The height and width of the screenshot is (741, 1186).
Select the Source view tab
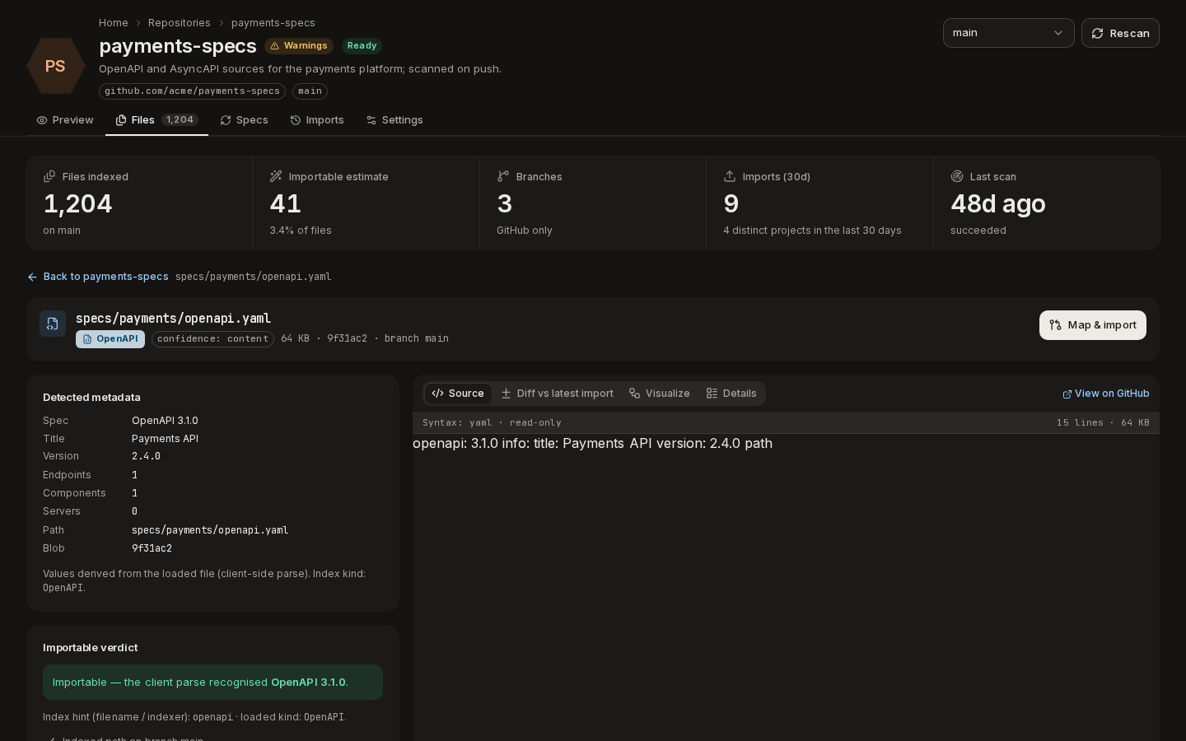[x=458, y=394]
